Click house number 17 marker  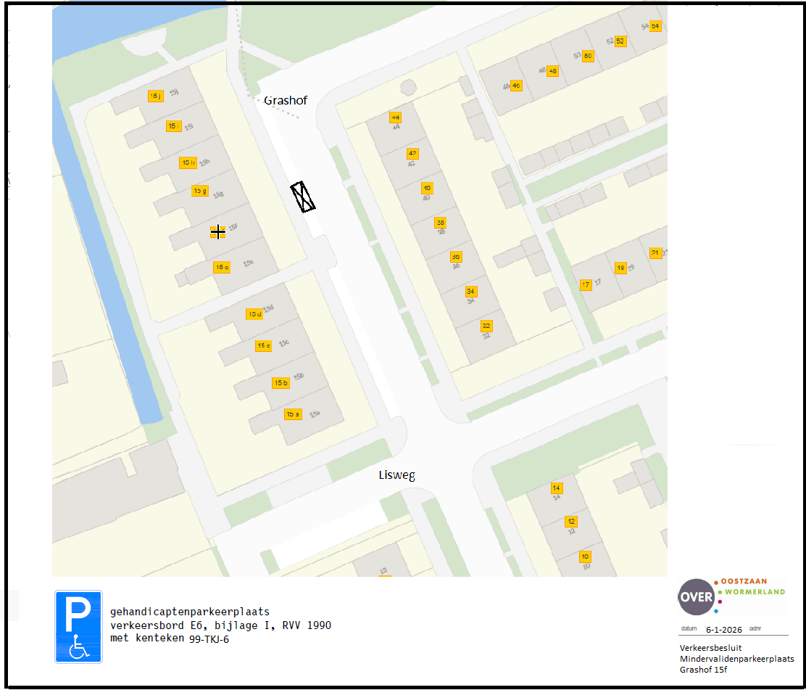(x=586, y=285)
